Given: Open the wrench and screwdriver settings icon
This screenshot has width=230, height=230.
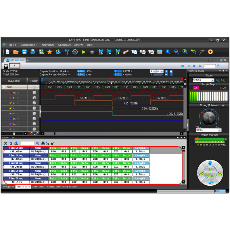Looking at the screenshot, I should 67,52.
